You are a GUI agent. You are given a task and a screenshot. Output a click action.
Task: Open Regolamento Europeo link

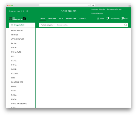[x=115, y=9]
